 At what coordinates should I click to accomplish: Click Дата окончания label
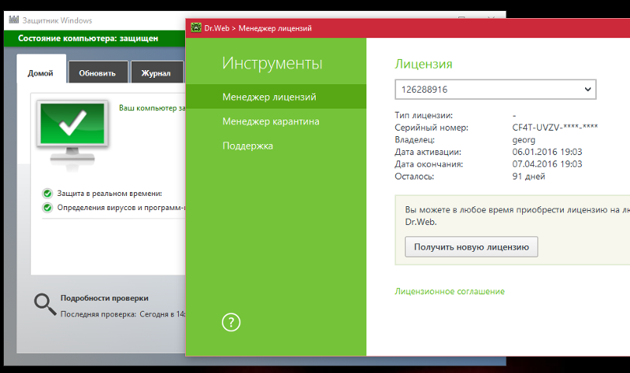tap(428, 164)
